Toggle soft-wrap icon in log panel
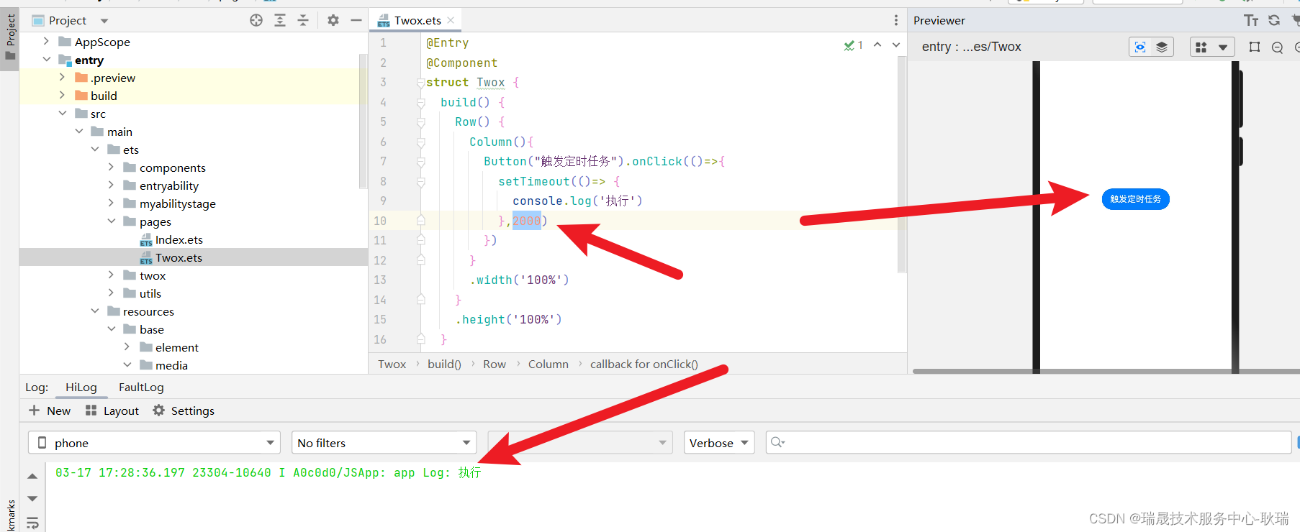Viewport: 1300px width, 532px height. coord(32,523)
